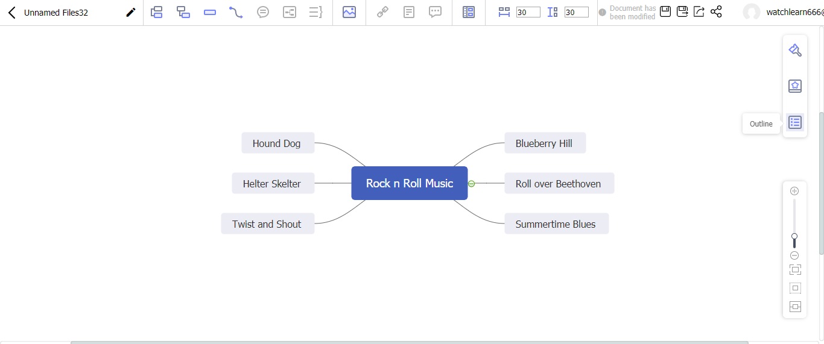Click the zoom out minus button
This screenshot has height=344, width=824.
tap(794, 255)
